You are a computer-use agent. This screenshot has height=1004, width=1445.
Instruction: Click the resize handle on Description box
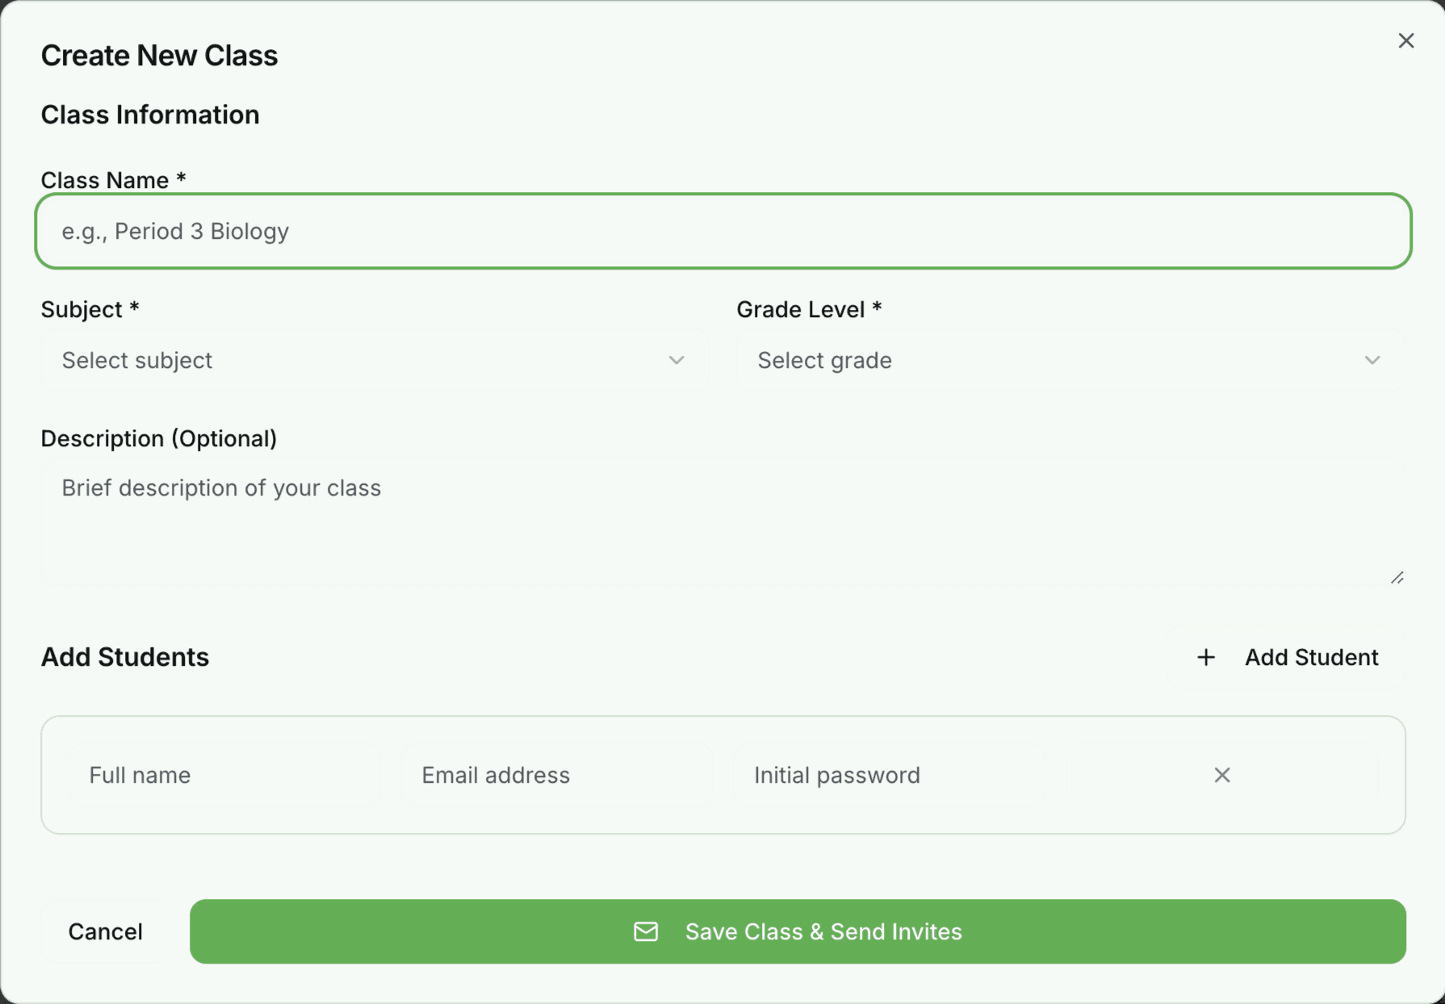(x=1397, y=576)
